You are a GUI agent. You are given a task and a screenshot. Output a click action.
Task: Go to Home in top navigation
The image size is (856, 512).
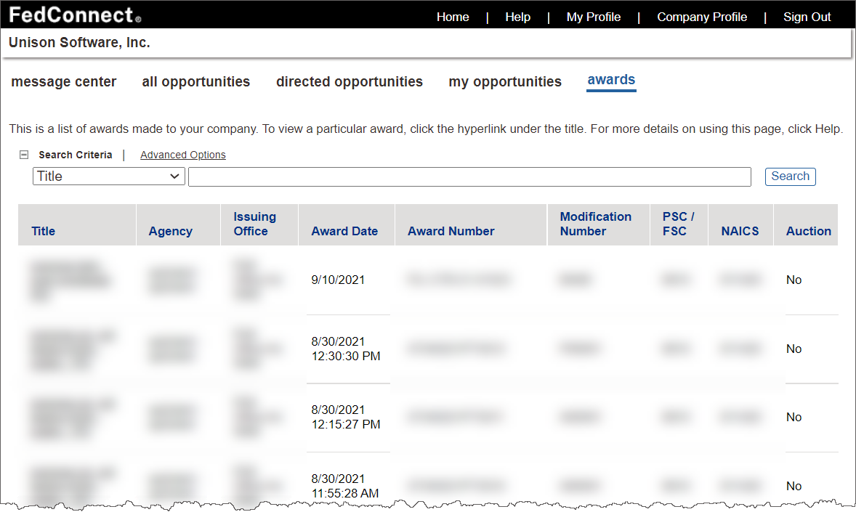(452, 17)
